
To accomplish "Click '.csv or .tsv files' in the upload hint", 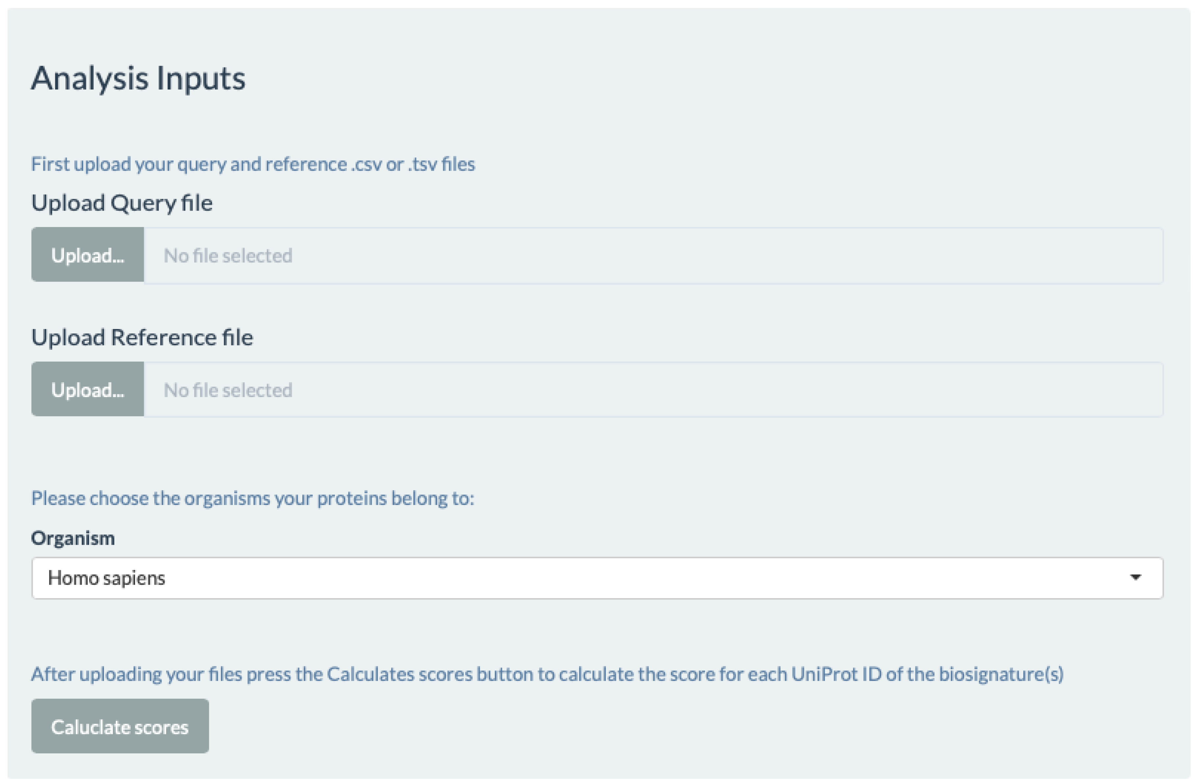I will (413, 164).
